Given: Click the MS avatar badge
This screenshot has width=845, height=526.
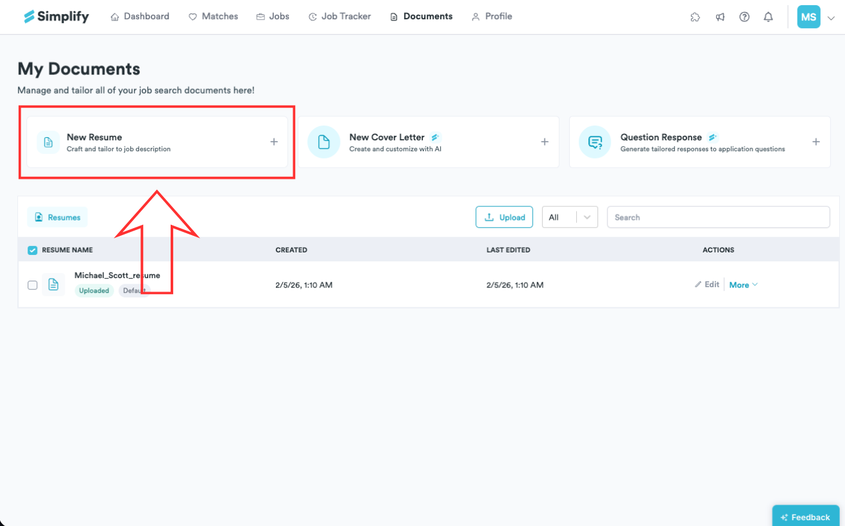Looking at the screenshot, I should (808, 17).
